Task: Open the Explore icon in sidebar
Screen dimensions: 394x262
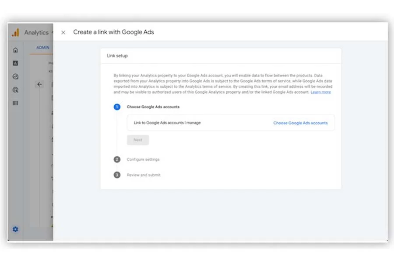Action: (x=15, y=76)
